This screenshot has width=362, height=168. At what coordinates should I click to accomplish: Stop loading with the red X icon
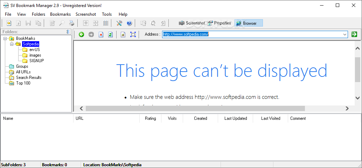point(101,35)
